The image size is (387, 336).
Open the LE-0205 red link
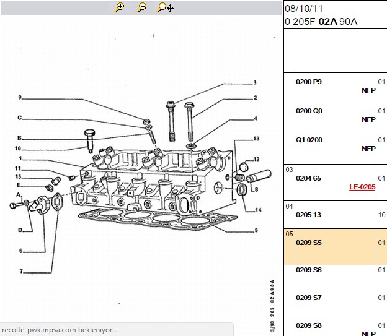click(x=362, y=187)
